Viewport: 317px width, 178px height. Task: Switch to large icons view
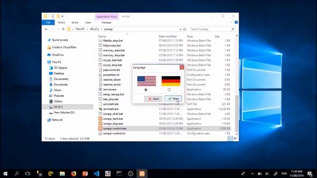236,138
